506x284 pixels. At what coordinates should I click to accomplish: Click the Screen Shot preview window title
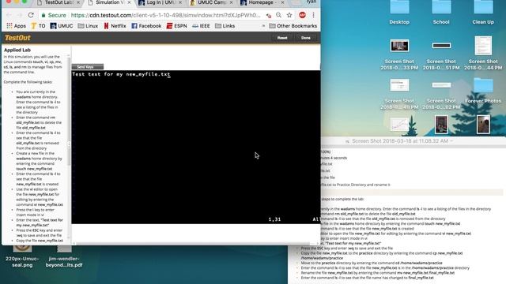coord(400,141)
